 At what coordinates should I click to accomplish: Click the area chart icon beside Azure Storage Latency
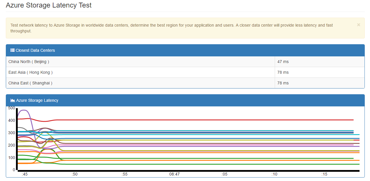(x=13, y=100)
